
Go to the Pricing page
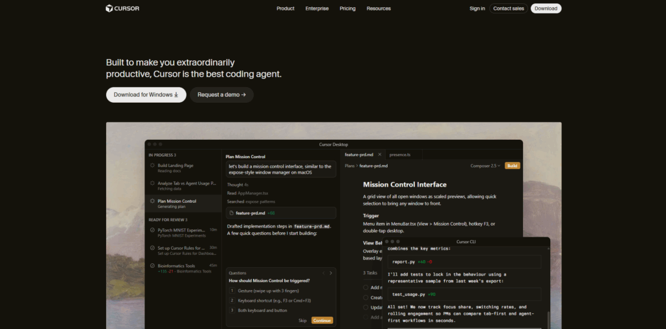347,8
